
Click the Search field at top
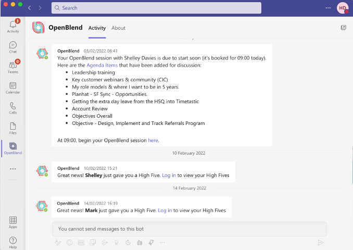(156, 8)
